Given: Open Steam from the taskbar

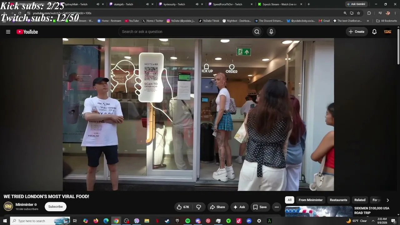Looking at the screenshot, I should click(x=167, y=221).
